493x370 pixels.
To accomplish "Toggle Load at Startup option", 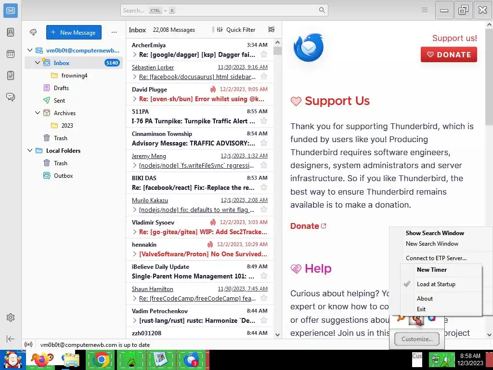I will point(441,284).
